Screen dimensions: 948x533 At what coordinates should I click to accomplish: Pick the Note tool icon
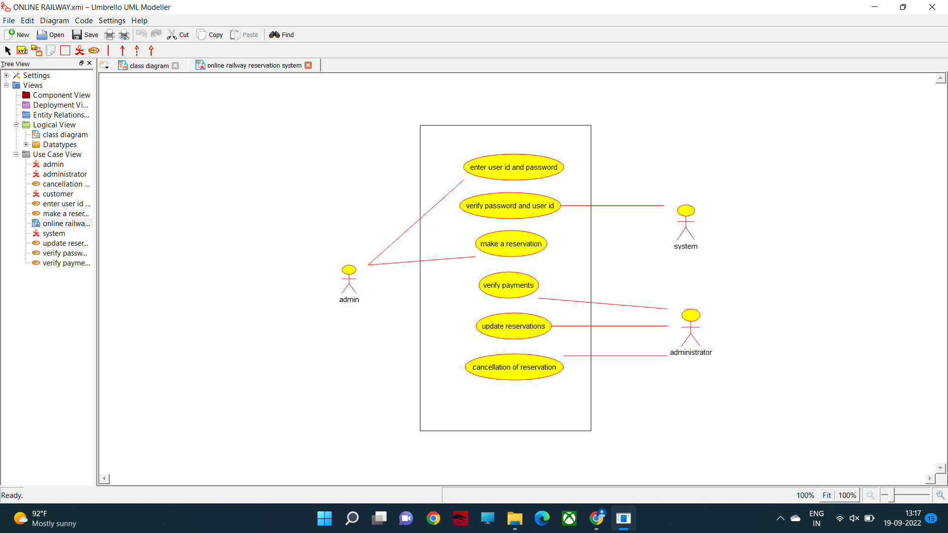(x=50, y=50)
